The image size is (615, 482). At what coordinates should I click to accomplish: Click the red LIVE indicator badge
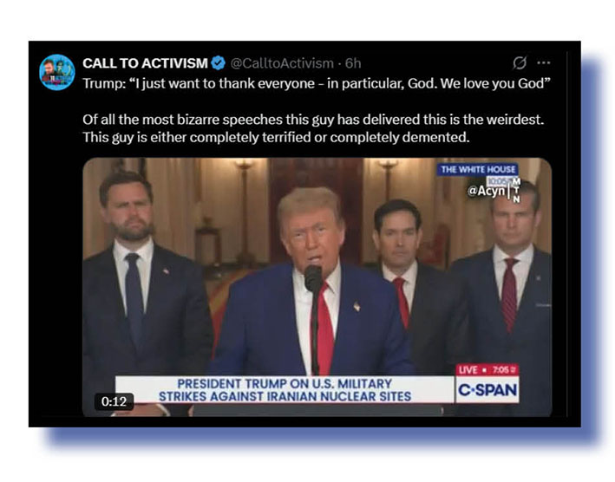468,370
